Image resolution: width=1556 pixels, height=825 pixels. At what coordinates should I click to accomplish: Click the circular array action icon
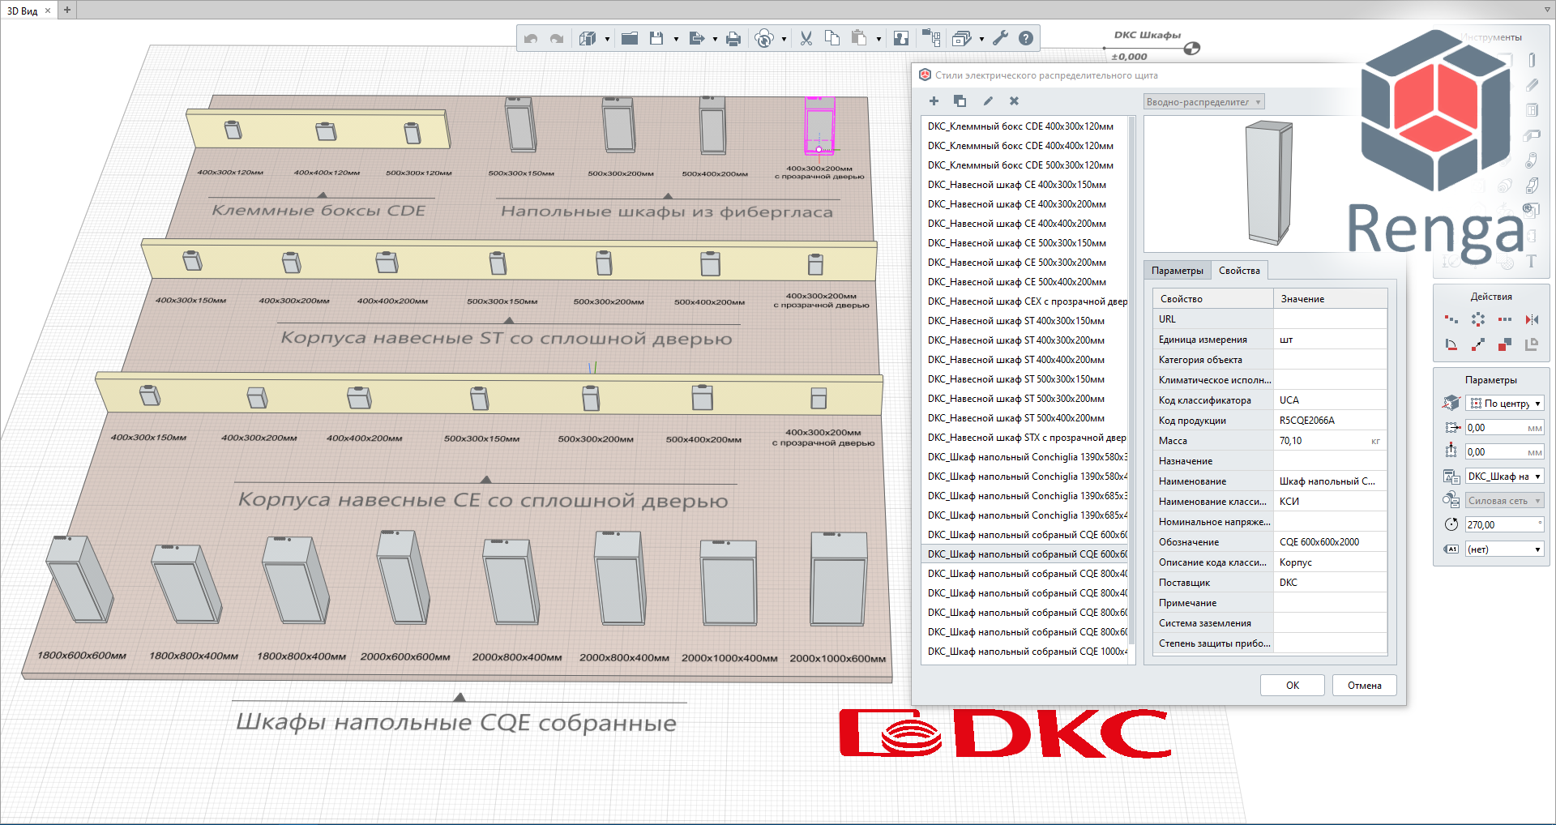tap(1478, 319)
